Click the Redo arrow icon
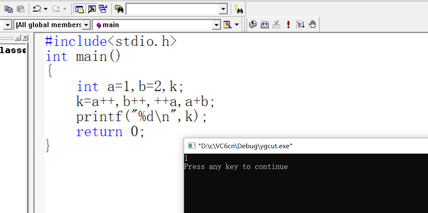Screen dimensions: 428x213 tap(56, 9)
